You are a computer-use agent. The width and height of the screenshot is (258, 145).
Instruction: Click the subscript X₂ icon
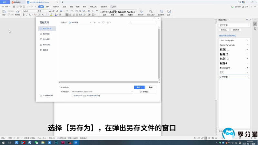43,15
